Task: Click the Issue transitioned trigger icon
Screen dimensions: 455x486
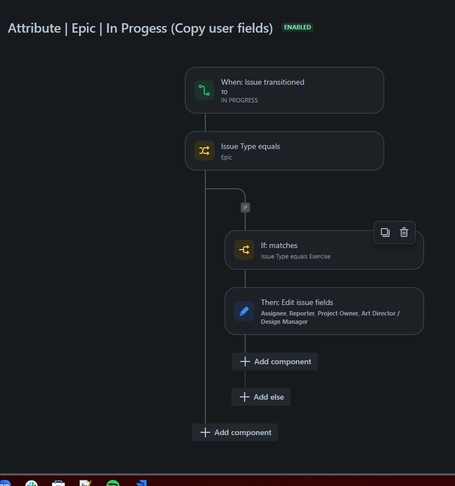Action: [x=204, y=90]
